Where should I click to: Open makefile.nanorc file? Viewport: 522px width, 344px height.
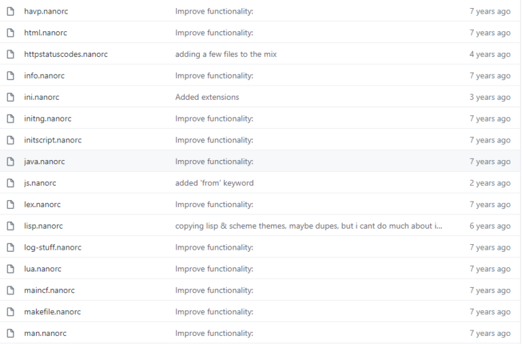pyautogui.click(x=52, y=312)
